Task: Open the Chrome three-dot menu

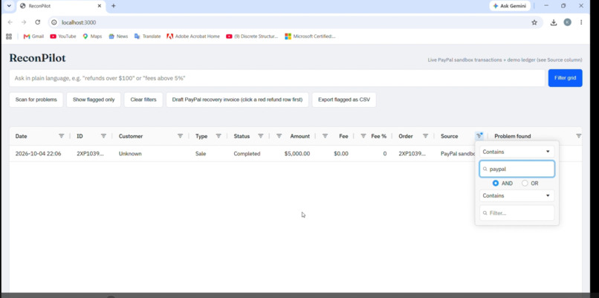Action: pos(581,22)
